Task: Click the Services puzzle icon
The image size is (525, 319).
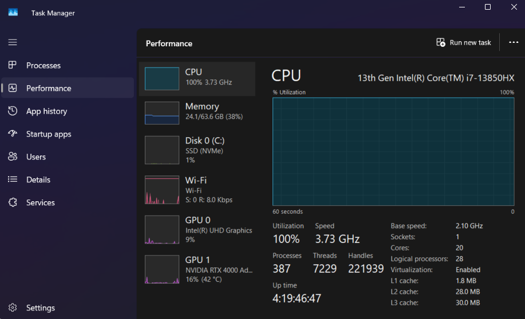Action: click(13, 202)
